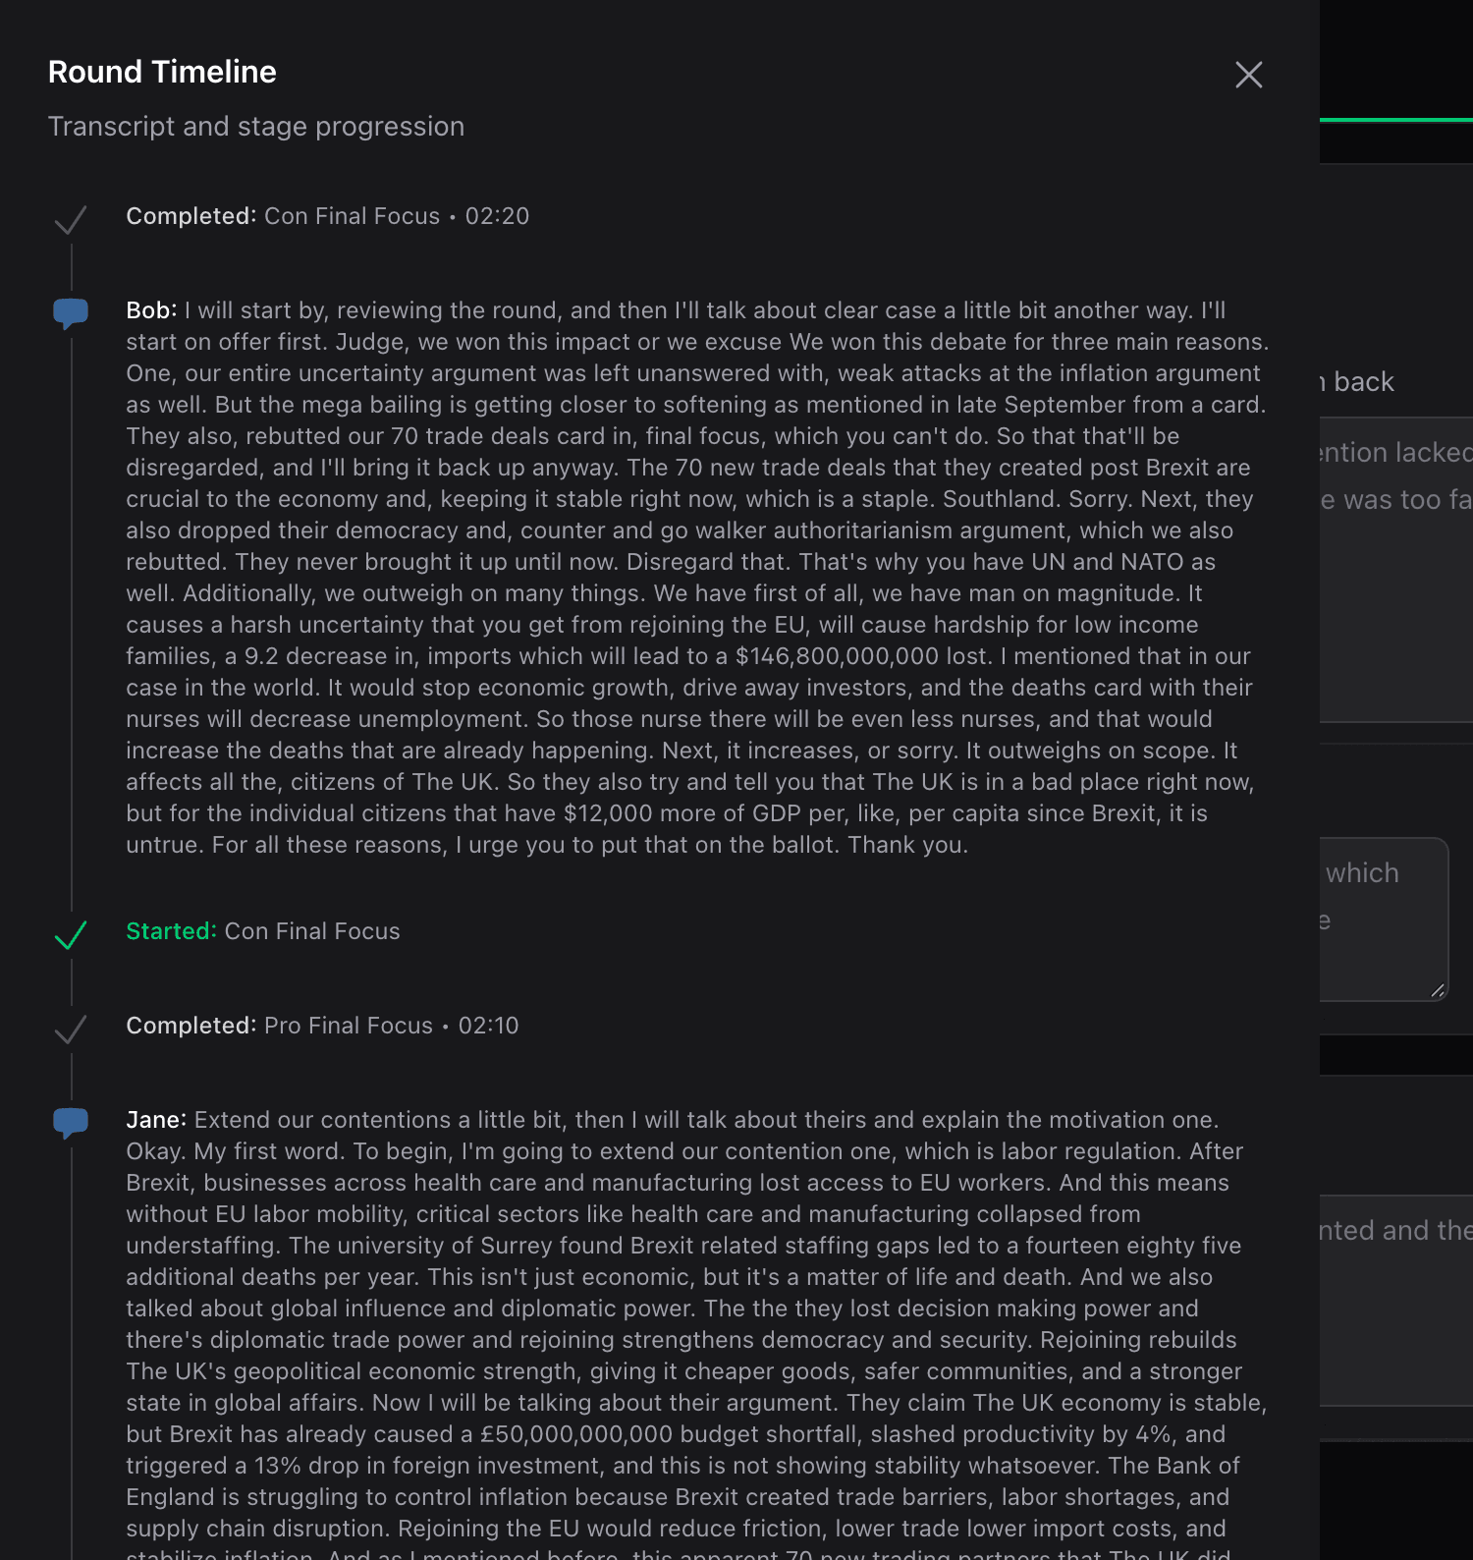Click the speech bubble icon next to Bob

click(71, 313)
